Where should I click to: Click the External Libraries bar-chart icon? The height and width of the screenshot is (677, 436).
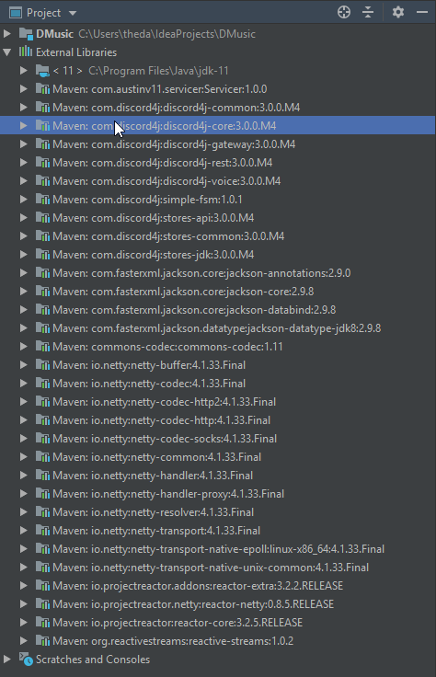[26, 52]
